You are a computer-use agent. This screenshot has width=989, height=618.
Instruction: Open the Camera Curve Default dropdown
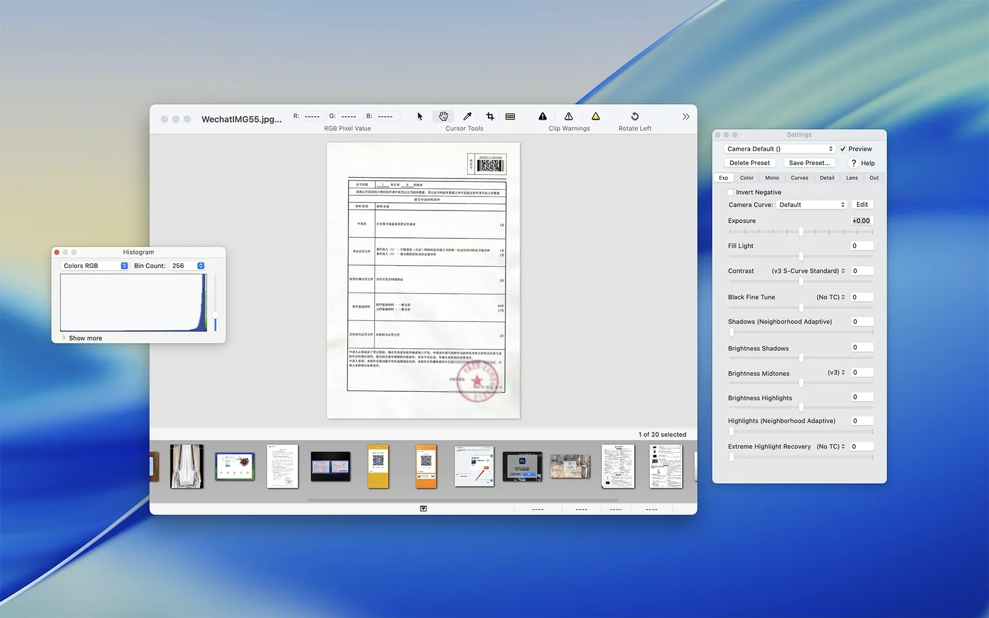pyautogui.click(x=812, y=205)
